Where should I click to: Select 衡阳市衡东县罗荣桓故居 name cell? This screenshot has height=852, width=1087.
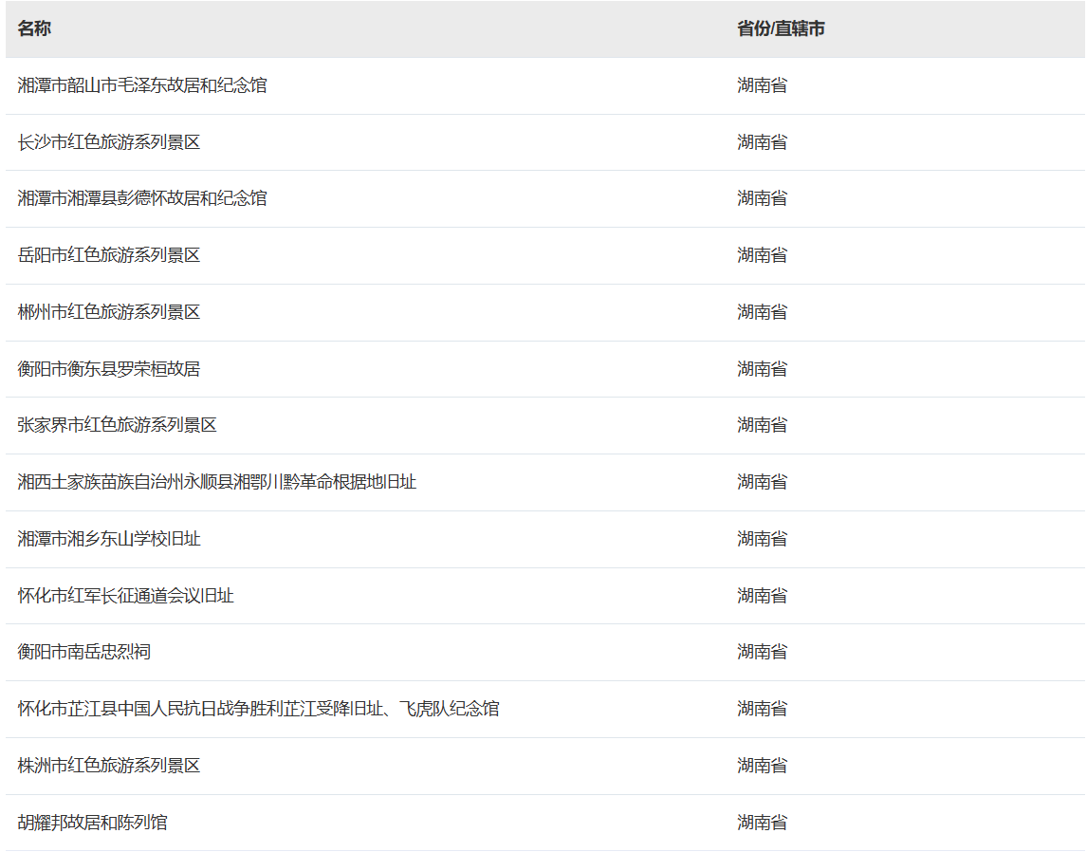click(x=109, y=369)
